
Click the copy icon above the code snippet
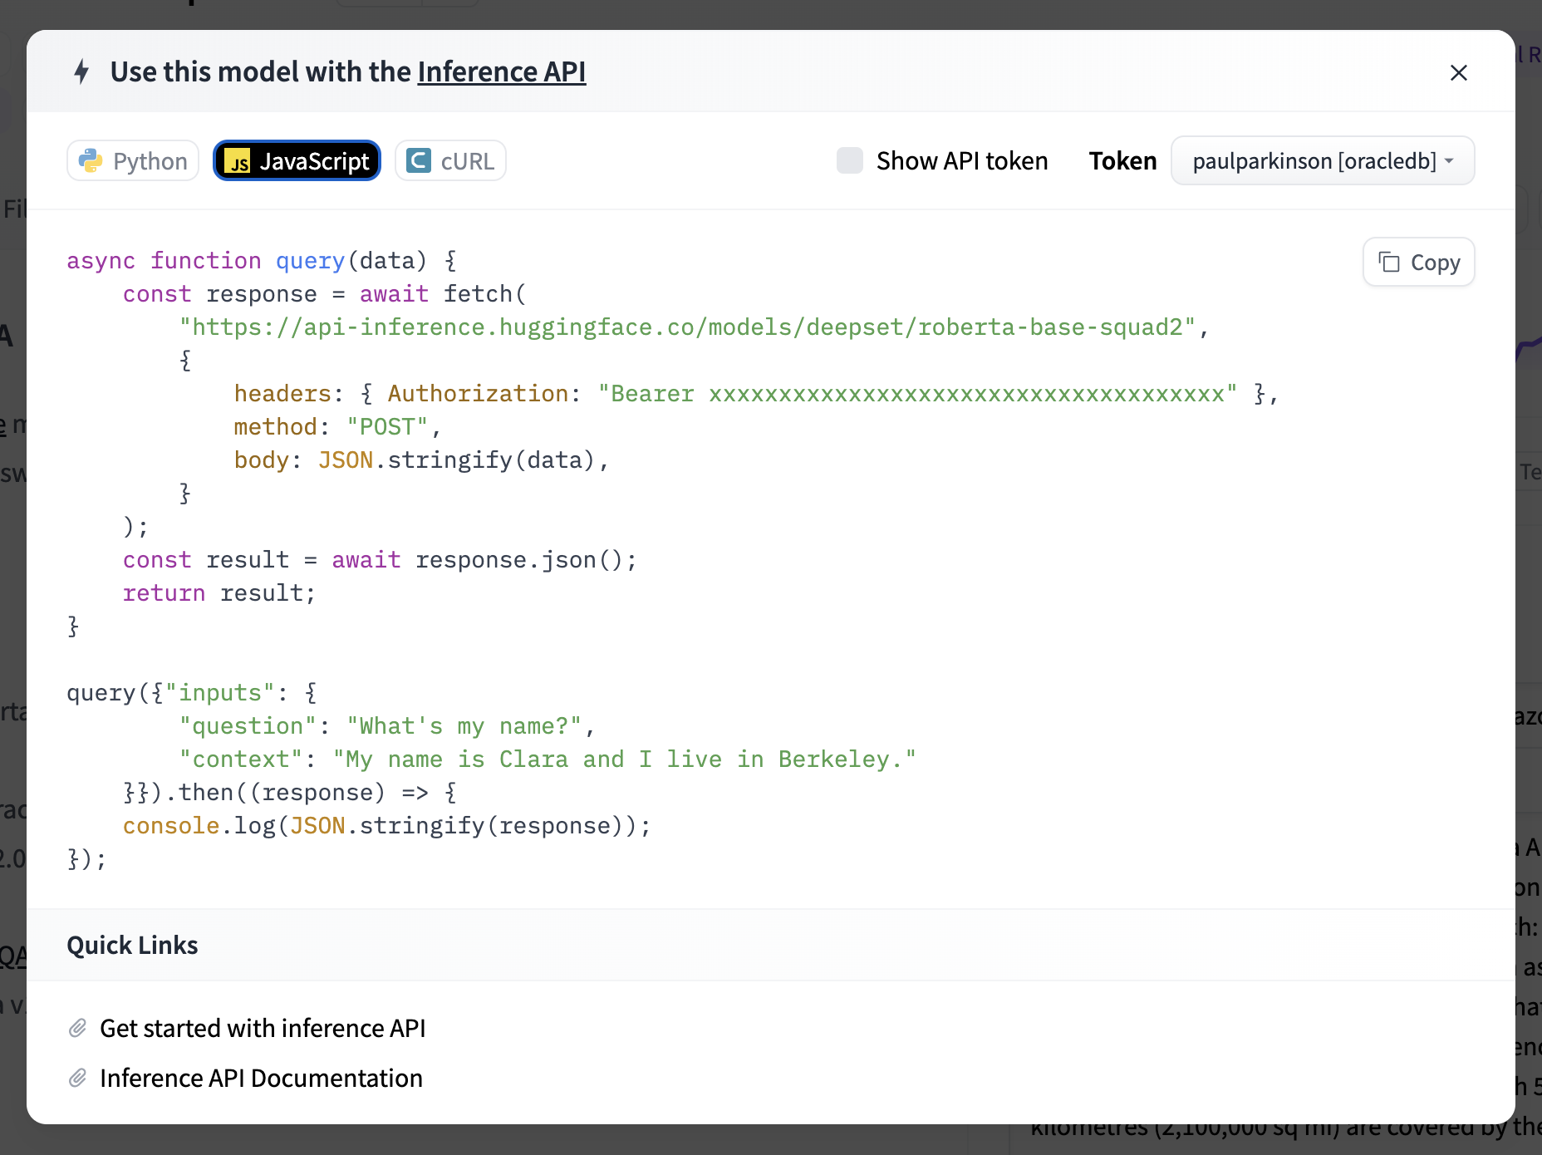1391,262
